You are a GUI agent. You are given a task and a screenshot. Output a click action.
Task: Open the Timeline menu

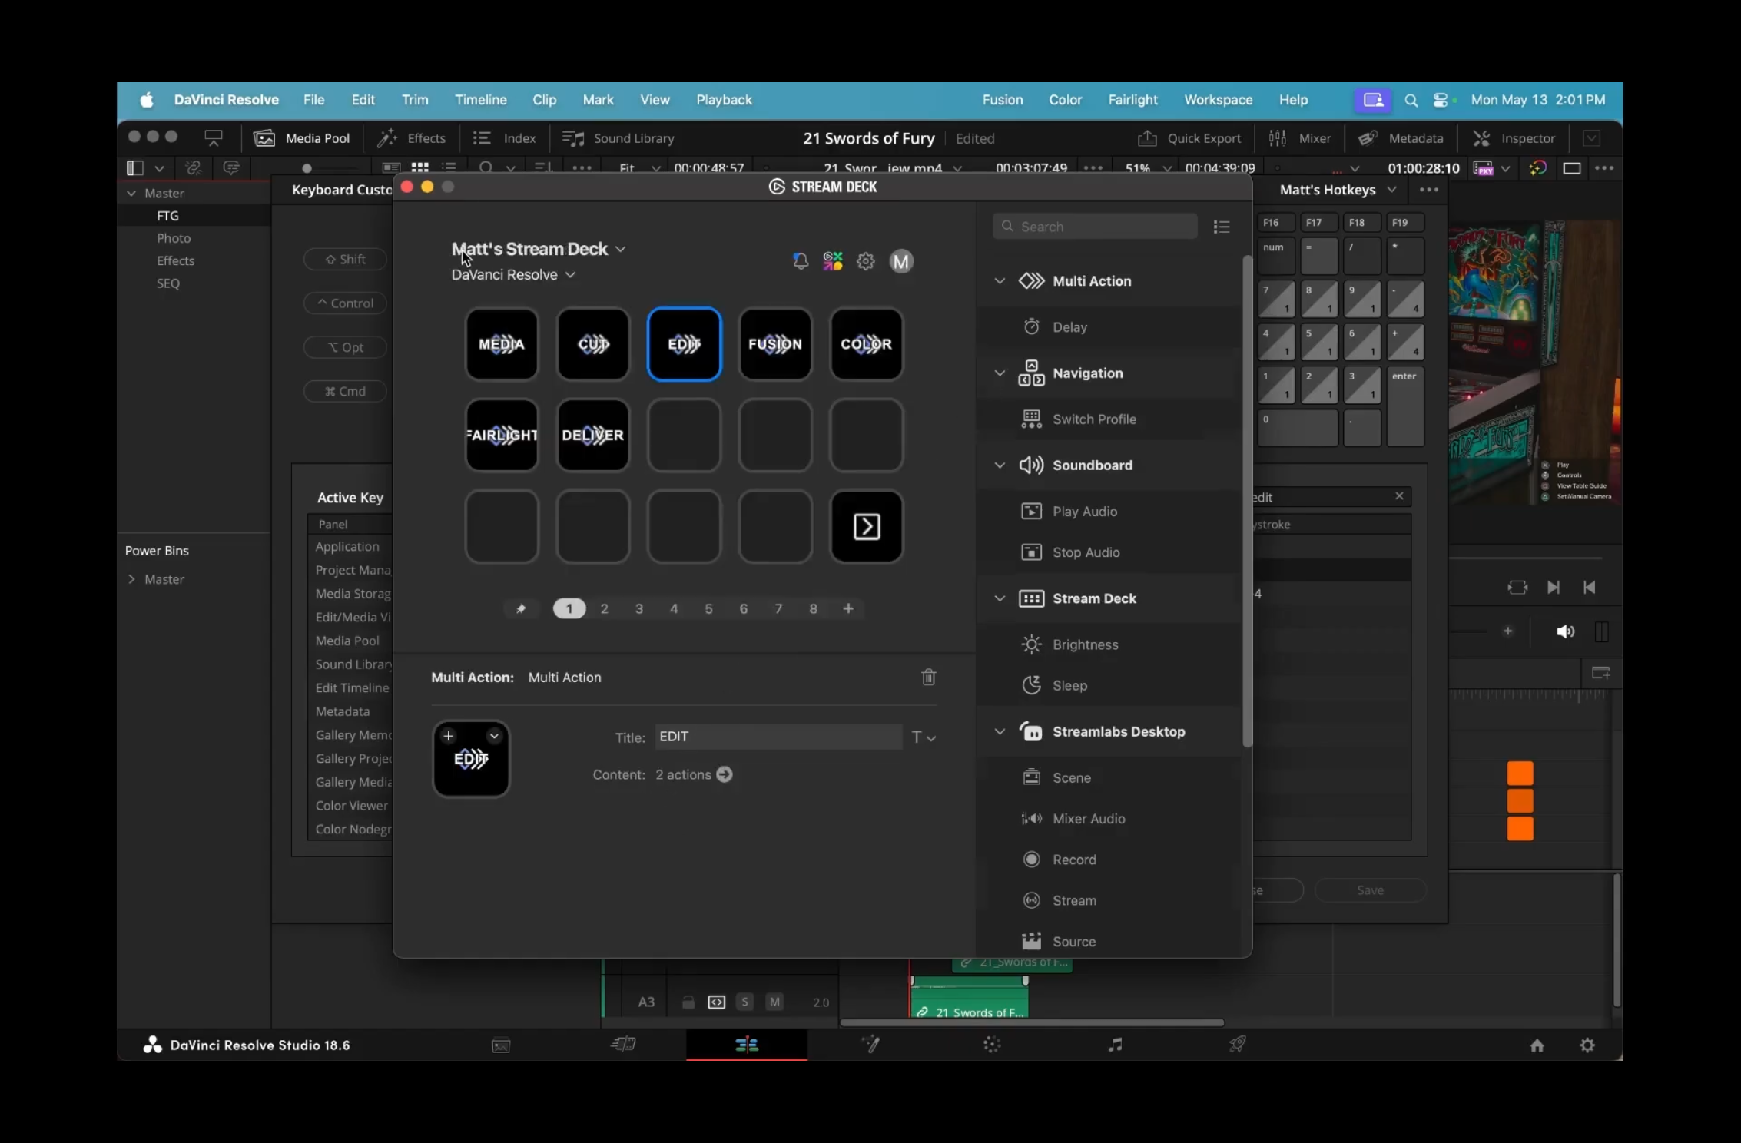pos(480,100)
